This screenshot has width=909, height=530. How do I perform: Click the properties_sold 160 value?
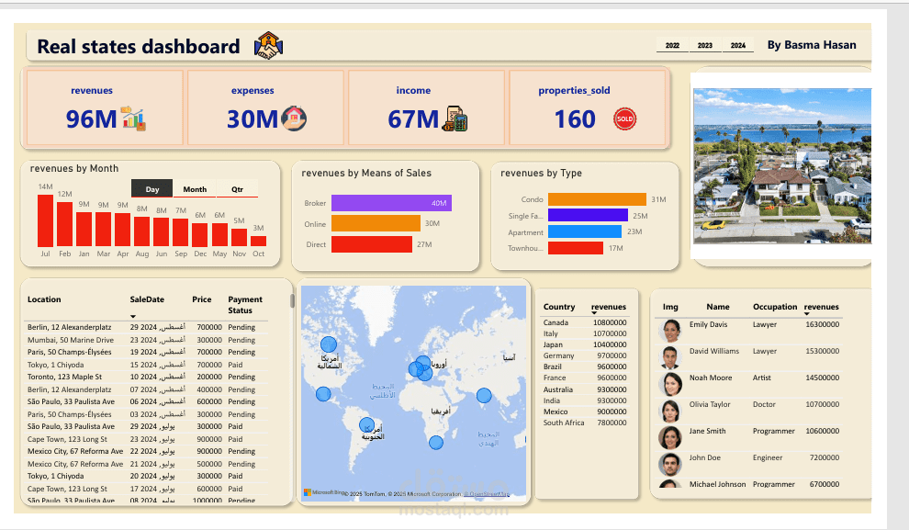coord(575,118)
